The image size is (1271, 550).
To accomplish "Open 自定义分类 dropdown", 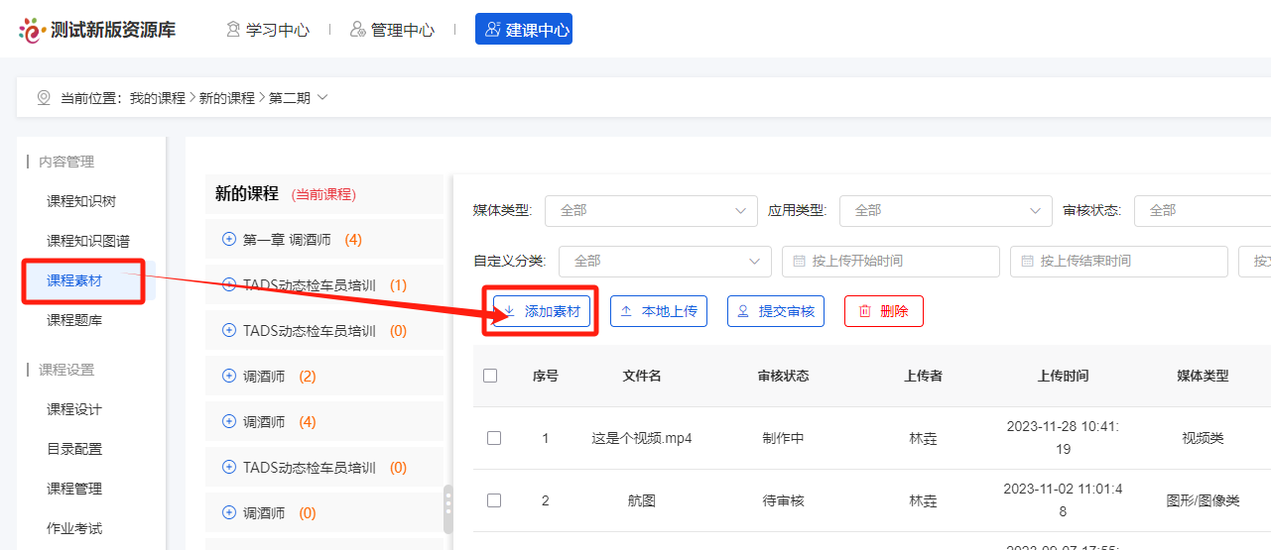I will pos(665,261).
